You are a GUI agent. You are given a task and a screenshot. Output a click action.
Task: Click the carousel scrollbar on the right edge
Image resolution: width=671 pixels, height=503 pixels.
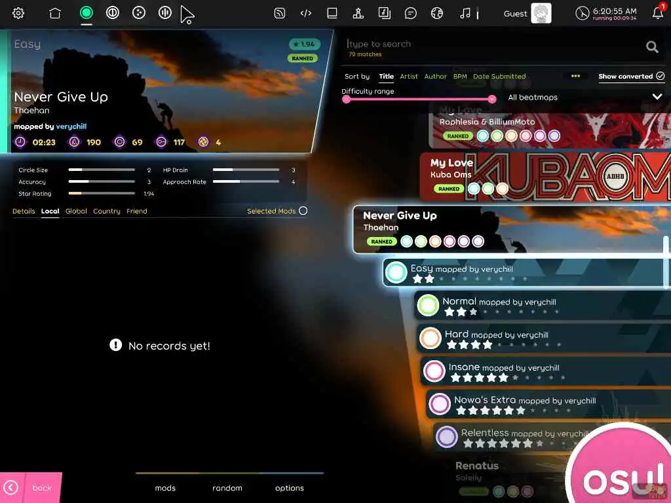click(666, 262)
